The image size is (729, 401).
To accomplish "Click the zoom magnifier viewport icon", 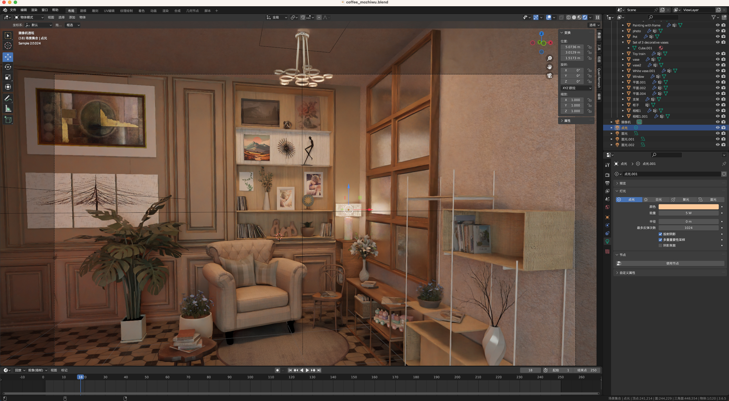I will (x=549, y=58).
